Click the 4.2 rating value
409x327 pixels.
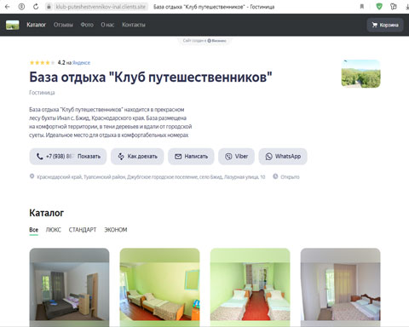click(61, 62)
